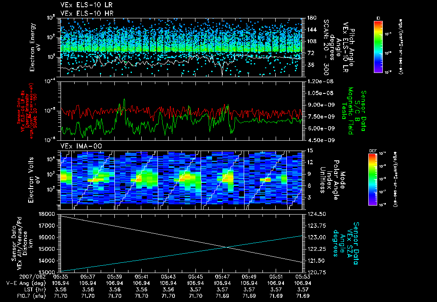Click the time tick label 05:35
The width and height of the screenshot is (437, 302).
tap(60, 277)
